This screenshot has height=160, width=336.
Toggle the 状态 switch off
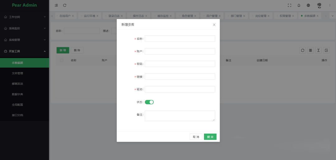pyautogui.click(x=149, y=102)
